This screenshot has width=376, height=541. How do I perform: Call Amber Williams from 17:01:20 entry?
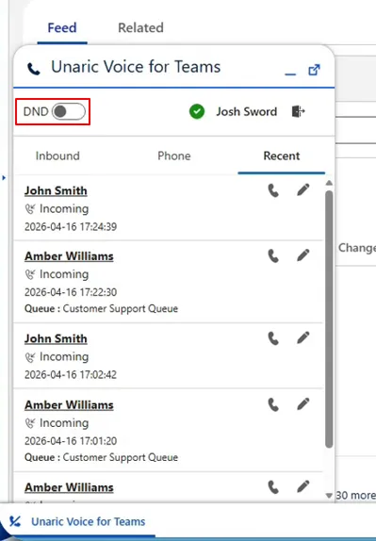click(x=273, y=404)
